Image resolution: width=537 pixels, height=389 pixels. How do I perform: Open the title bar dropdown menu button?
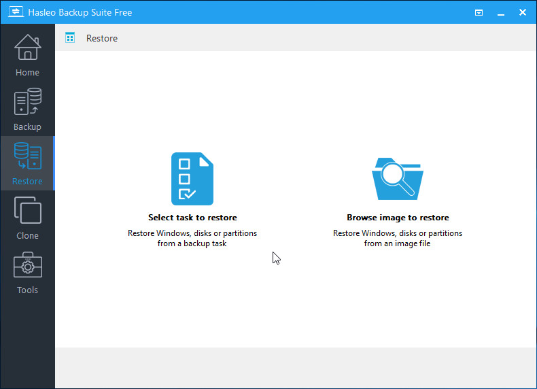(x=479, y=12)
